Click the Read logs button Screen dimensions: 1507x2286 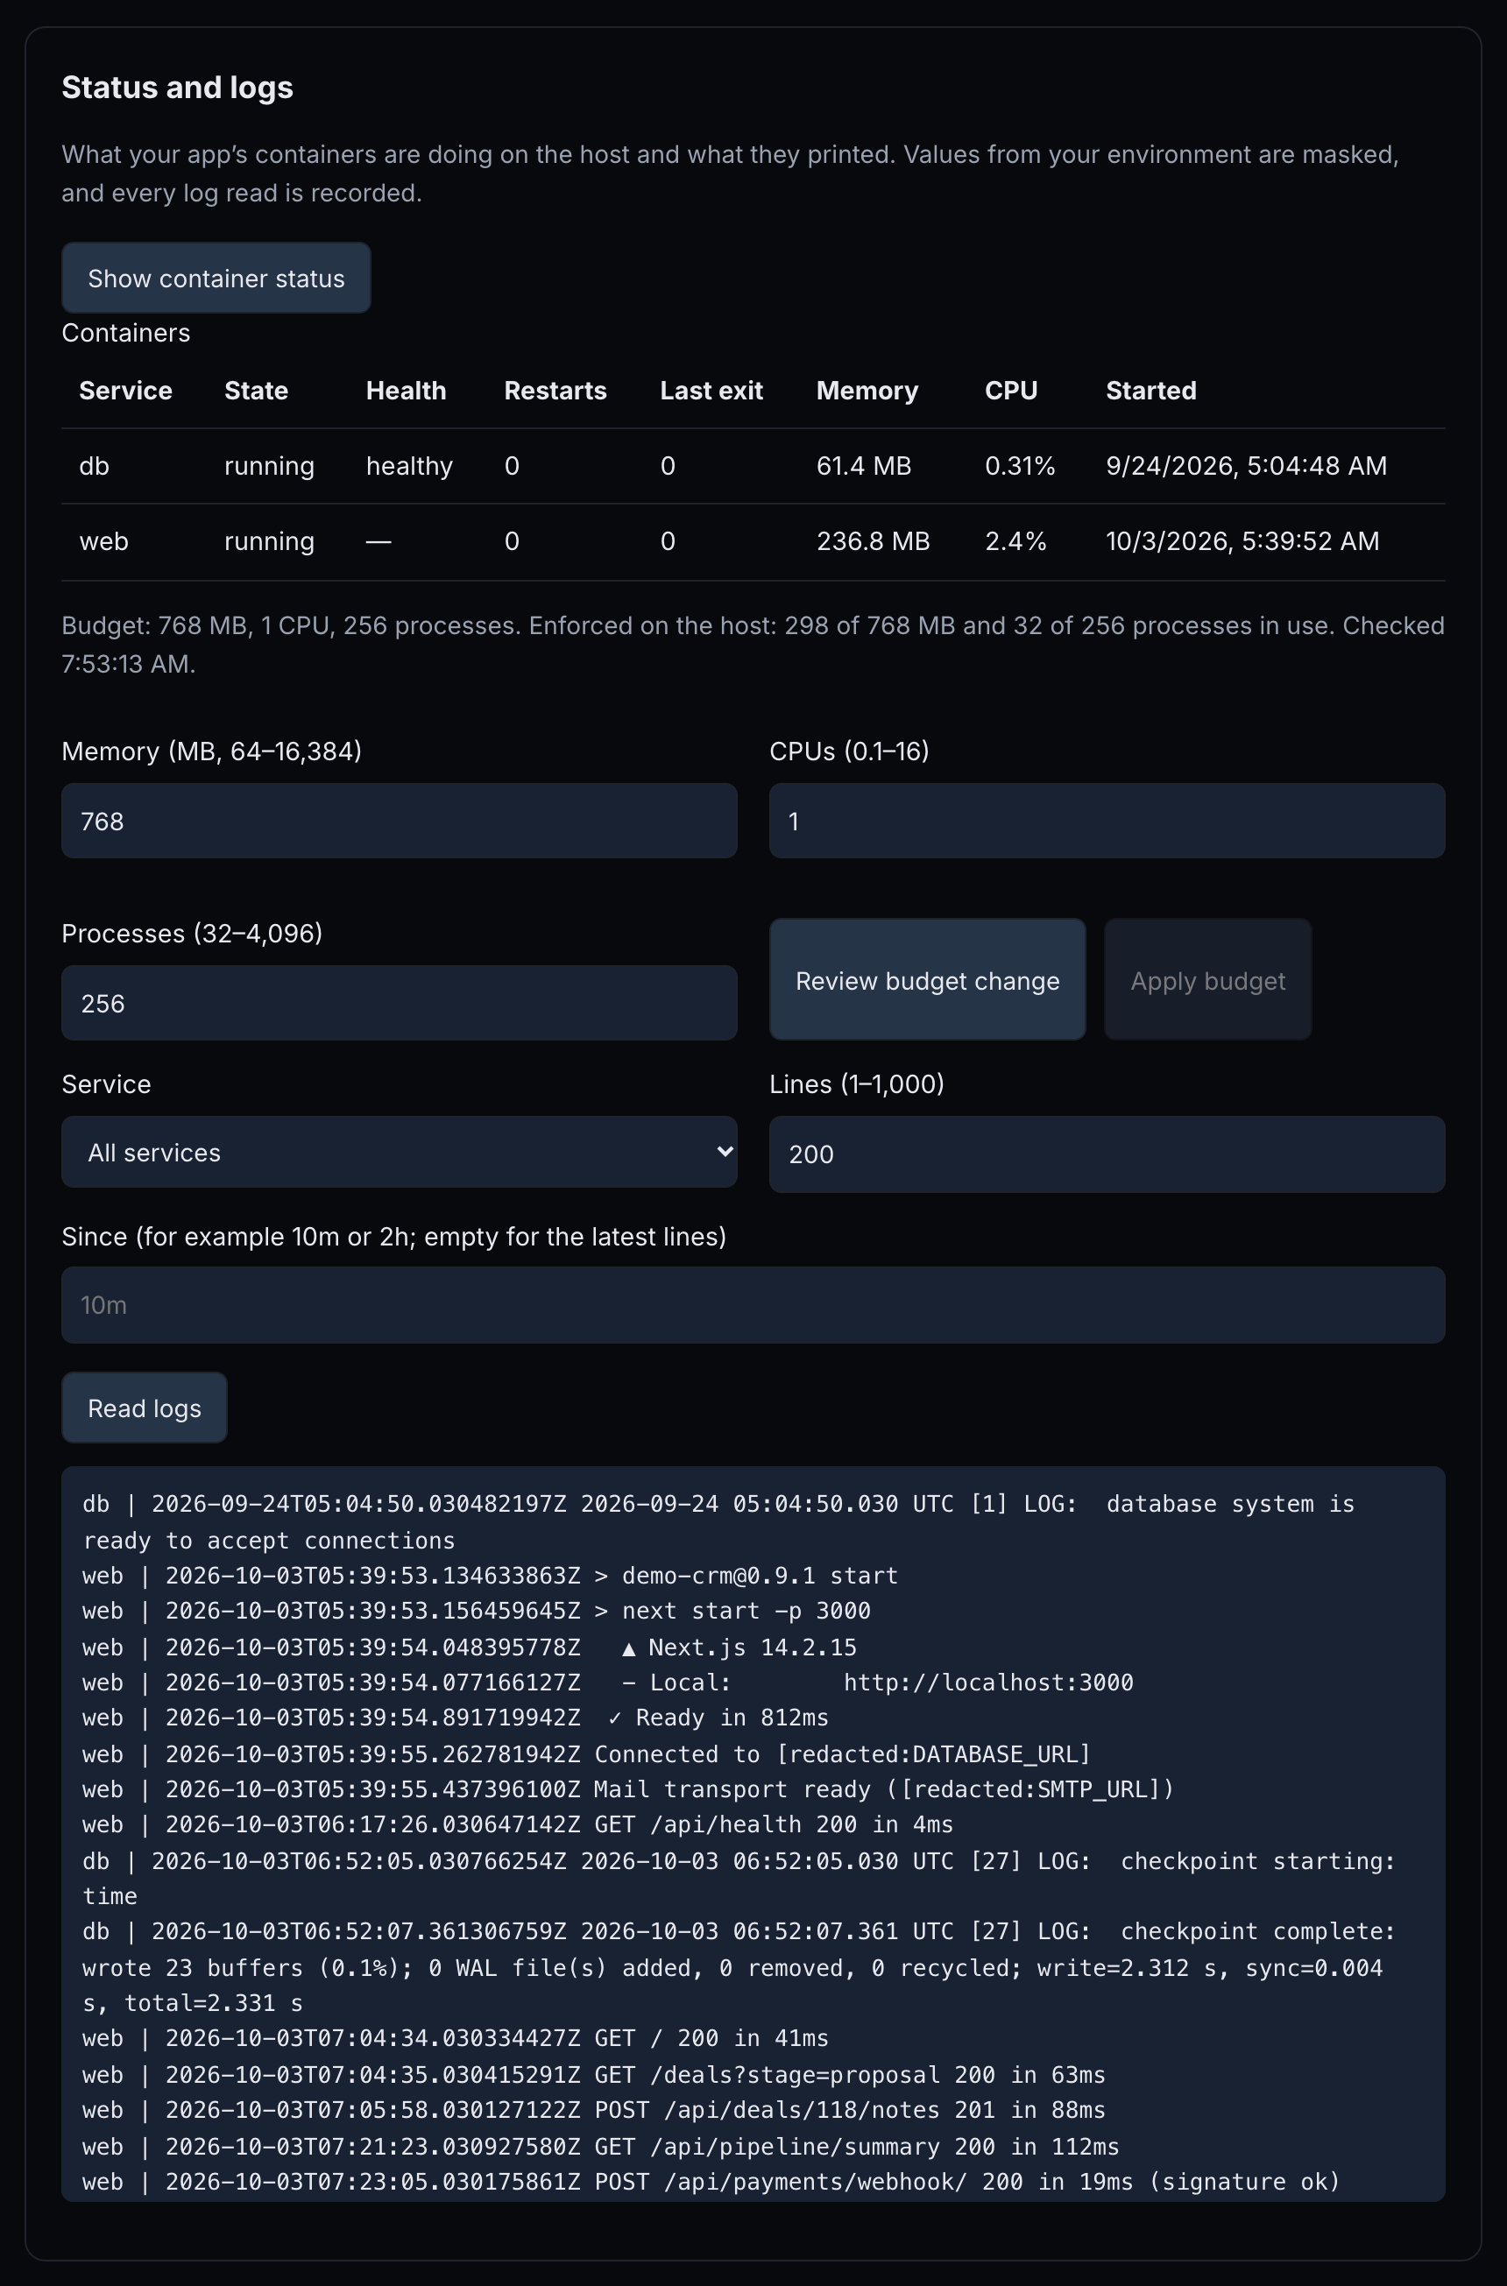click(145, 1408)
